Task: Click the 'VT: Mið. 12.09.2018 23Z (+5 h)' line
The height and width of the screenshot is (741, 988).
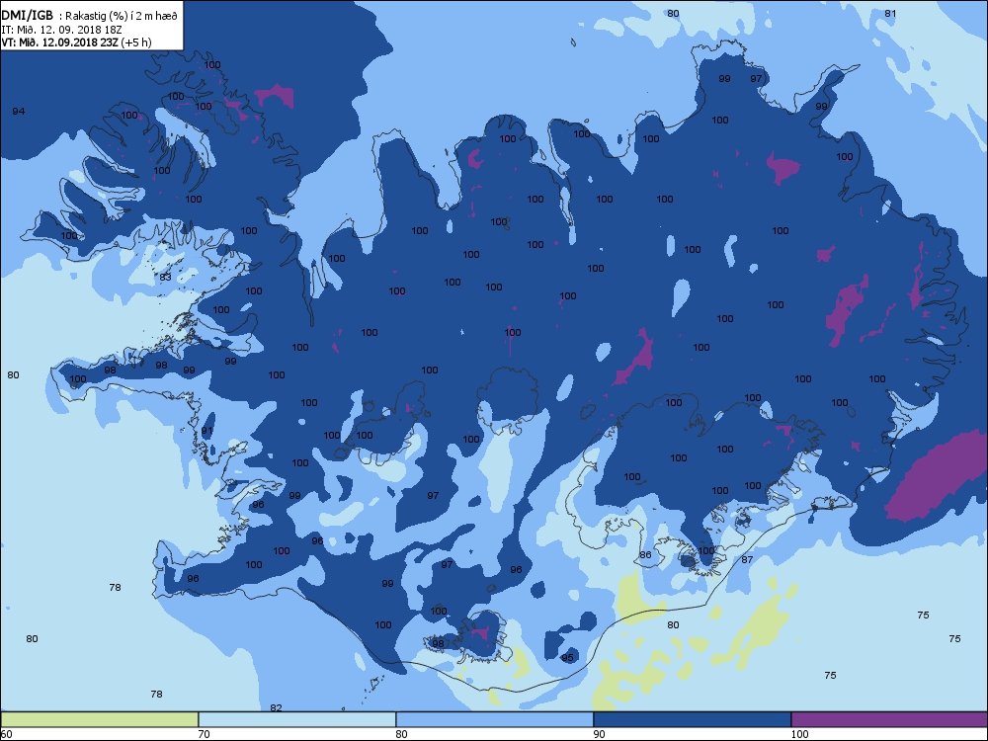Action: 76,42
